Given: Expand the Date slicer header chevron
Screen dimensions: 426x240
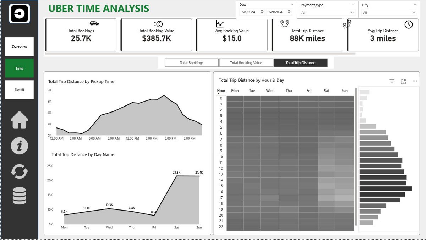Looking at the screenshot, I should 292,4.
